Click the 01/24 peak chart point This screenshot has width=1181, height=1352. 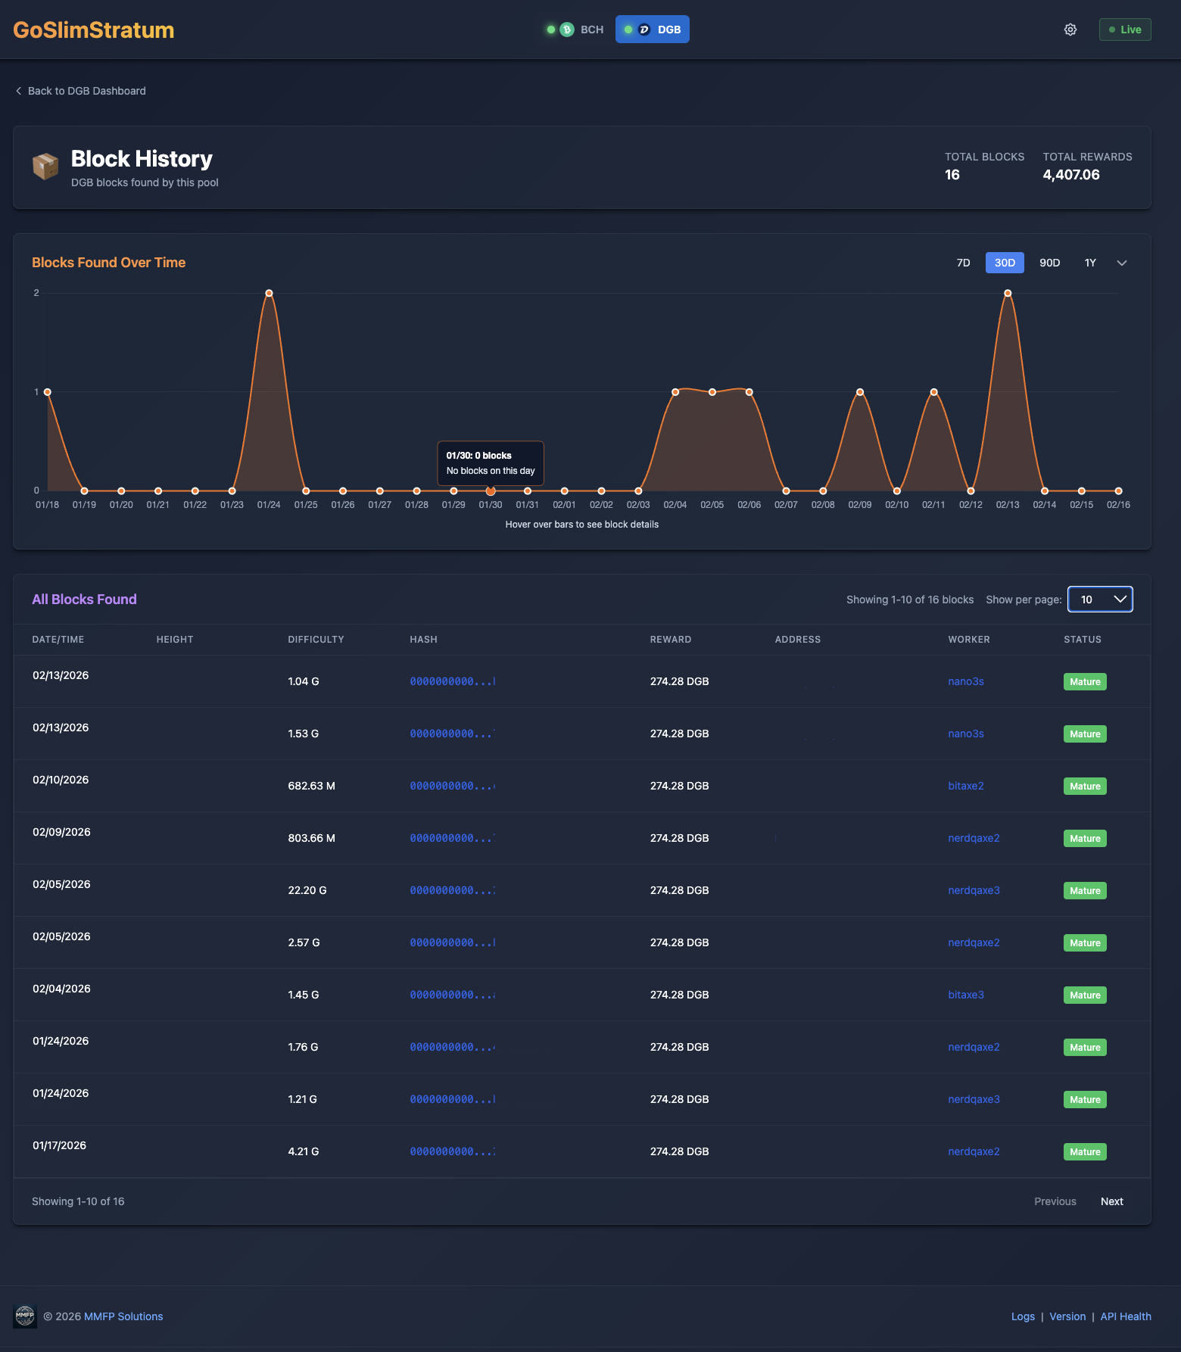pos(269,293)
